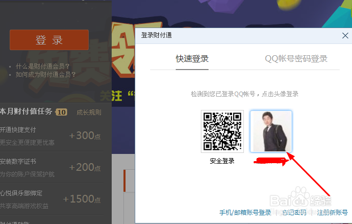
Task: Click the 为你的账户保驾护航 description
Action: point(27,174)
